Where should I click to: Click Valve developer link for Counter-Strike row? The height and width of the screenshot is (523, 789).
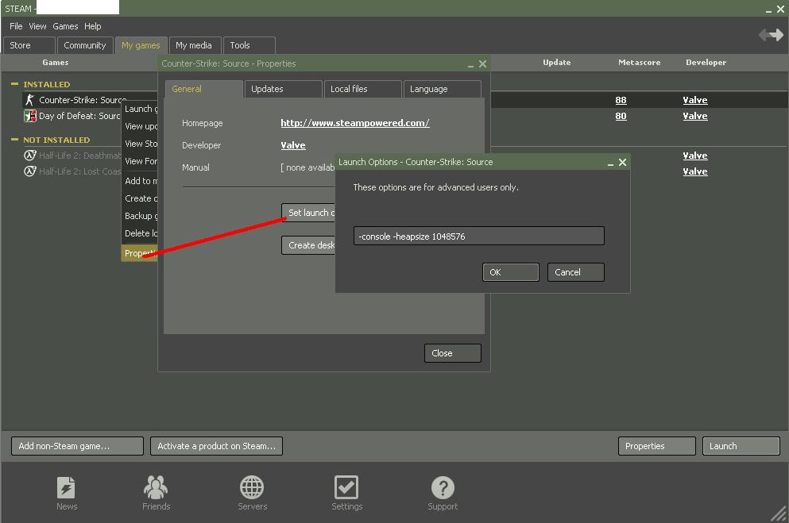(695, 101)
